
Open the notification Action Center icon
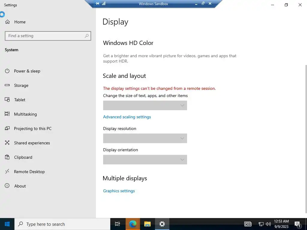click(x=297, y=224)
